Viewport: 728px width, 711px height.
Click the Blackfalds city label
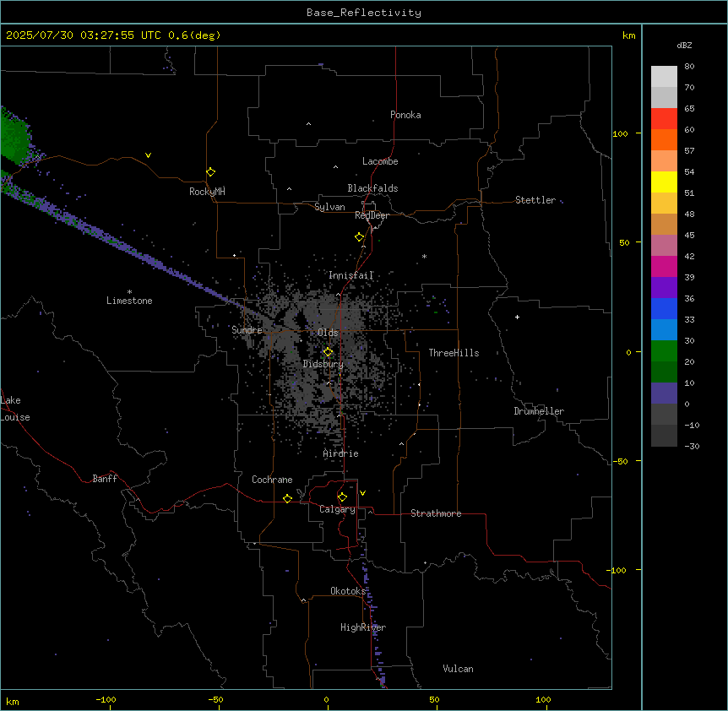tap(372, 188)
